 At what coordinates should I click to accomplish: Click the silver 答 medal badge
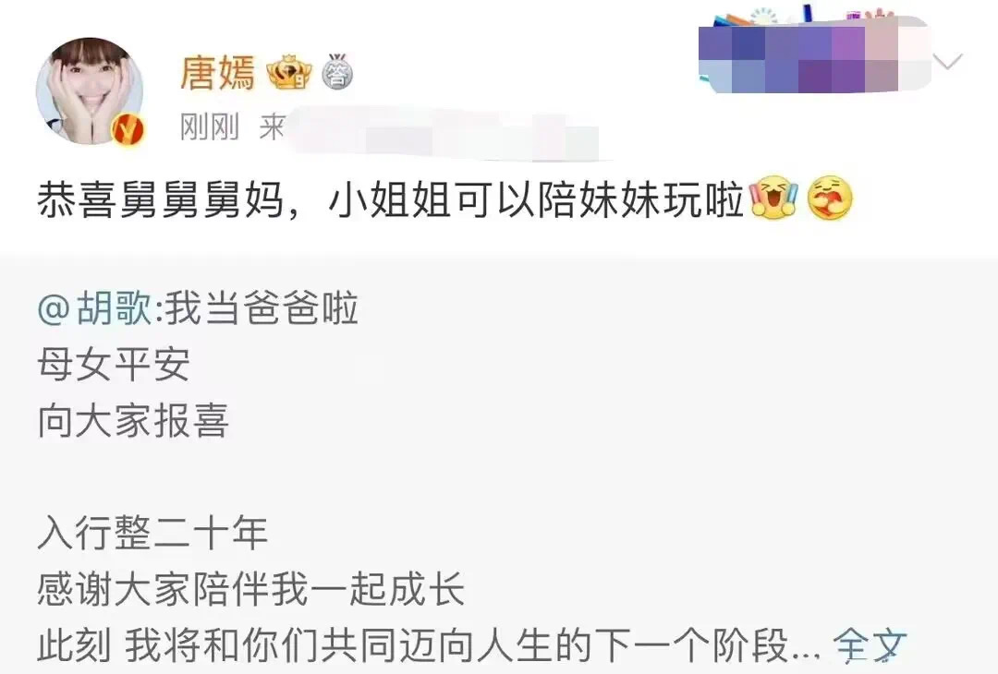(337, 71)
